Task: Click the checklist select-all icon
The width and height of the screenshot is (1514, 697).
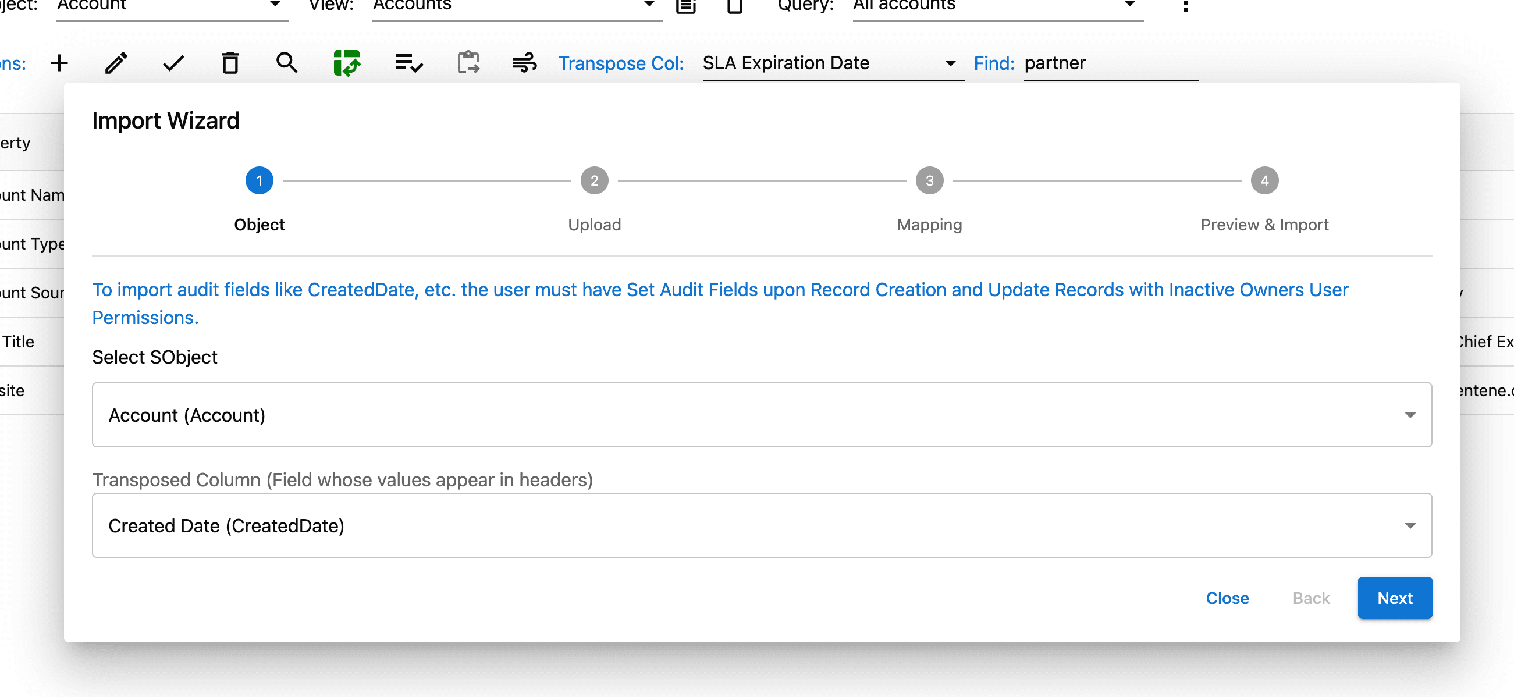Action: point(408,63)
